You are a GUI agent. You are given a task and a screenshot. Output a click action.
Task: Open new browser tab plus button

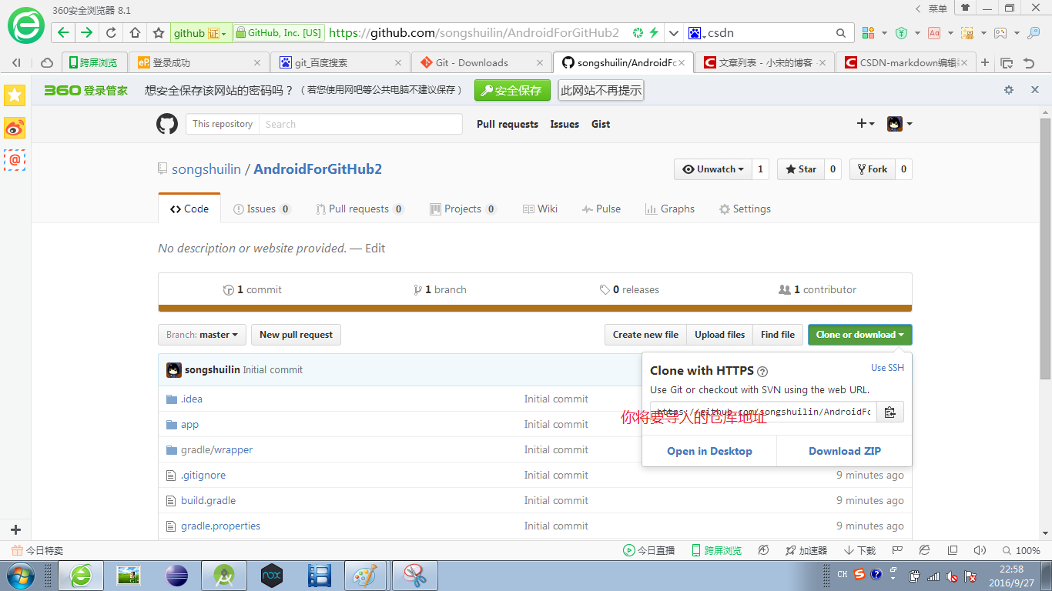(x=984, y=62)
